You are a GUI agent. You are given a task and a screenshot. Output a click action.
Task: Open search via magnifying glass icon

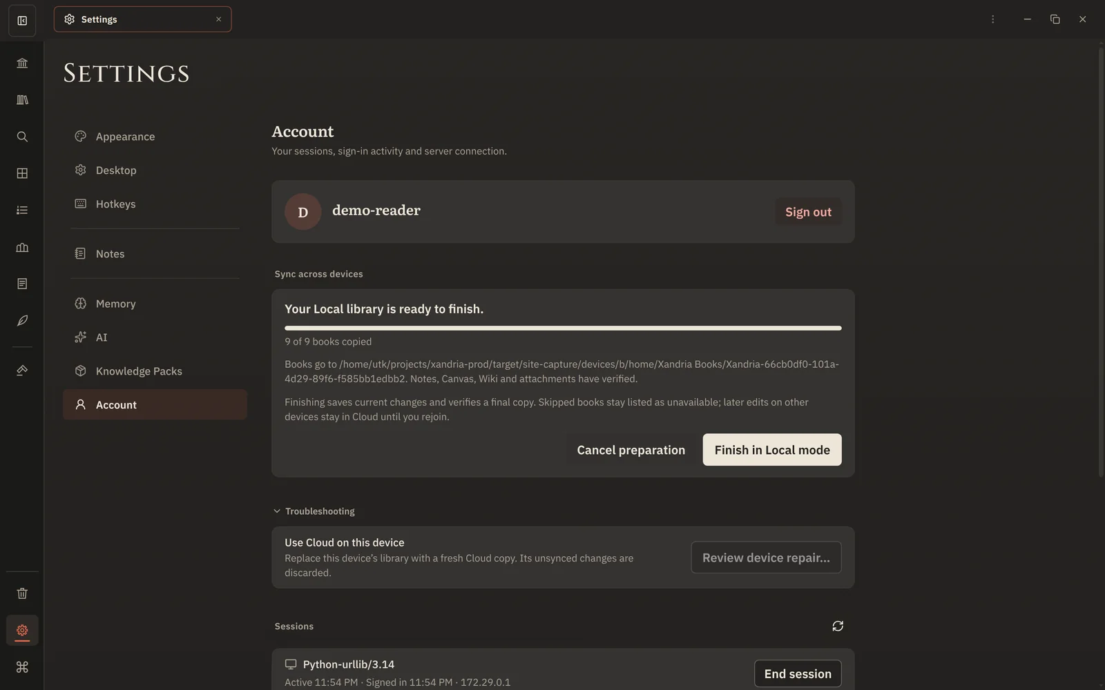coord(22,137)
